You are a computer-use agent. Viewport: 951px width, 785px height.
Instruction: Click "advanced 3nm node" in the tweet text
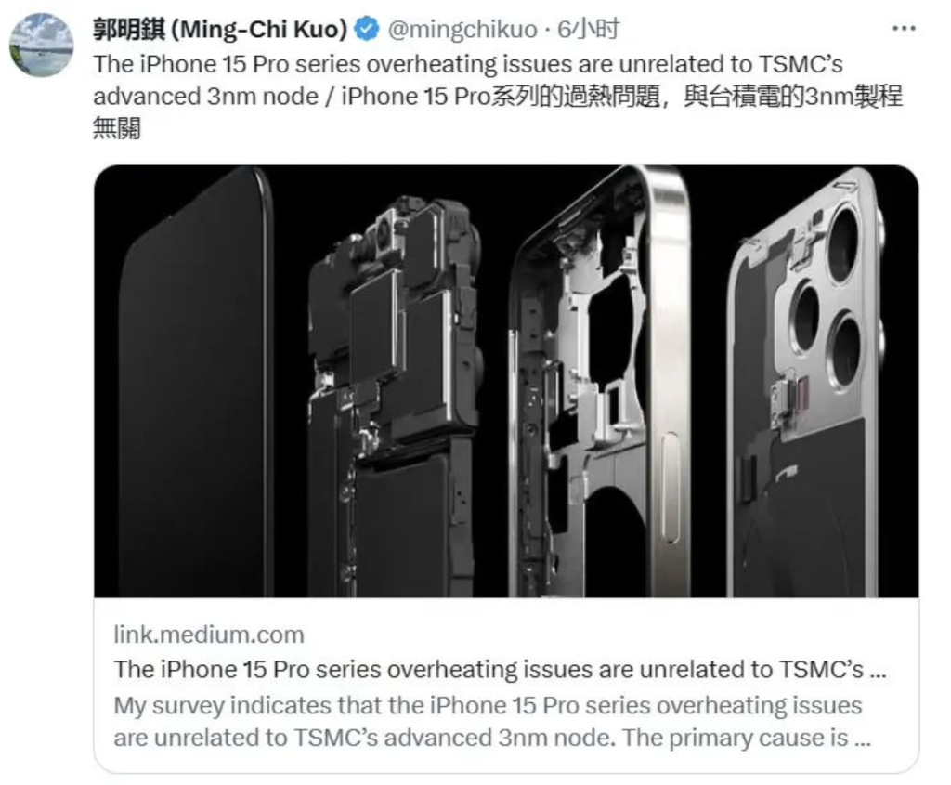205,97
